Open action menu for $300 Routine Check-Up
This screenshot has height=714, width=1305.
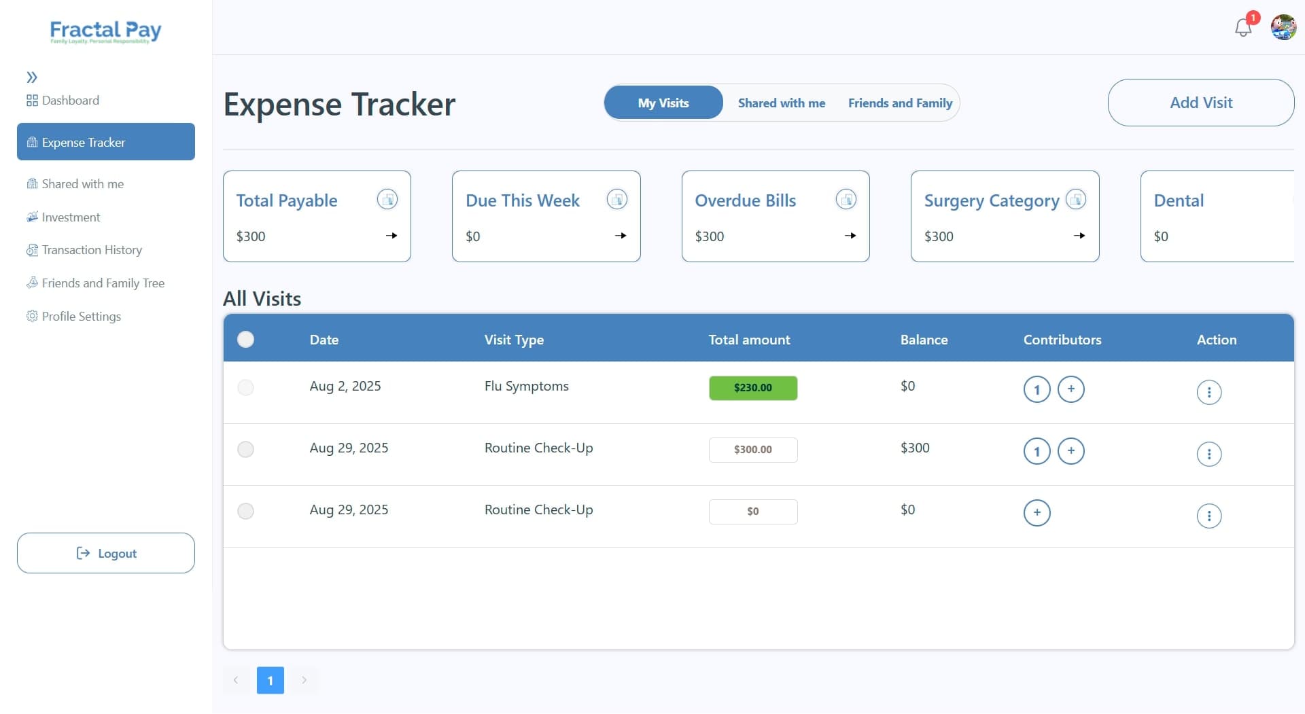[1208, 454]
